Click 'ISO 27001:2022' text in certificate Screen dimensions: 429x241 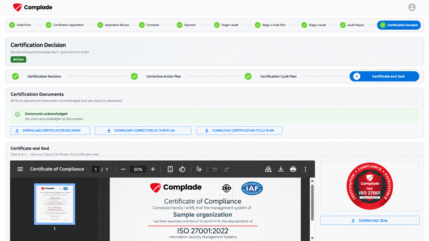pyautogui.click(x=203, y=231)
